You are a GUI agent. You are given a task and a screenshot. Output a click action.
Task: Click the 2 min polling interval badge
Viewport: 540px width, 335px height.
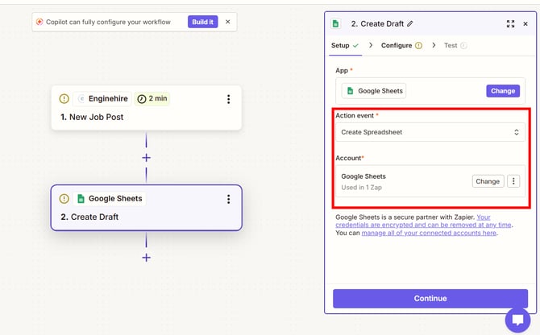152,99
